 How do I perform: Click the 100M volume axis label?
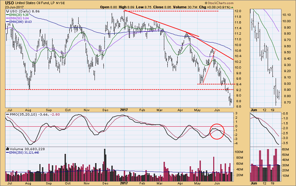tap(239, 152)
